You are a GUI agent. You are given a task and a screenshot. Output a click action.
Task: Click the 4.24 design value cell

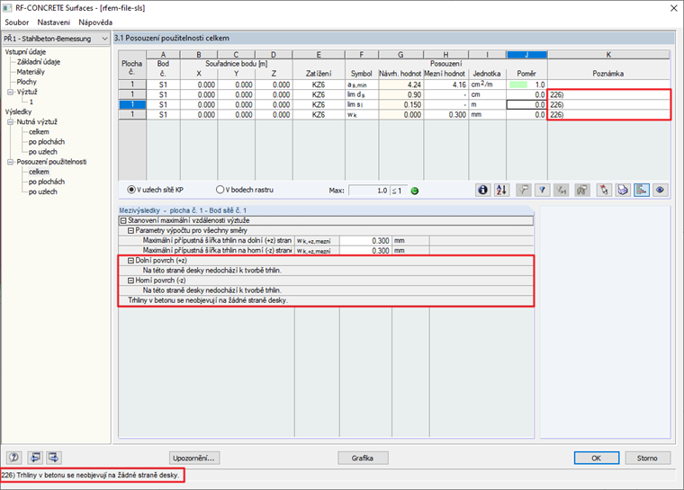click(400, 85)
